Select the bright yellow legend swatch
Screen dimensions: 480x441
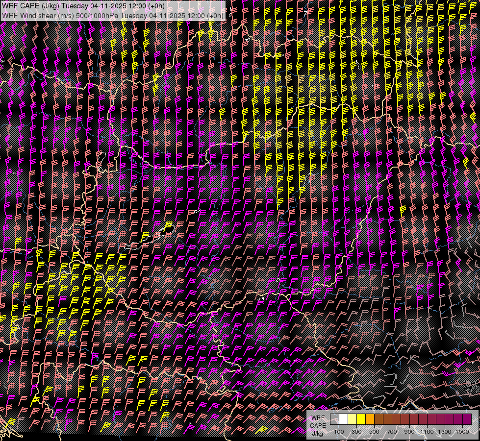361,419
